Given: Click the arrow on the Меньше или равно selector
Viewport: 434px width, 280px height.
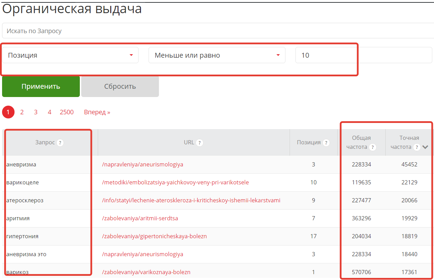Looking at the screenshot, I should 279,55.
